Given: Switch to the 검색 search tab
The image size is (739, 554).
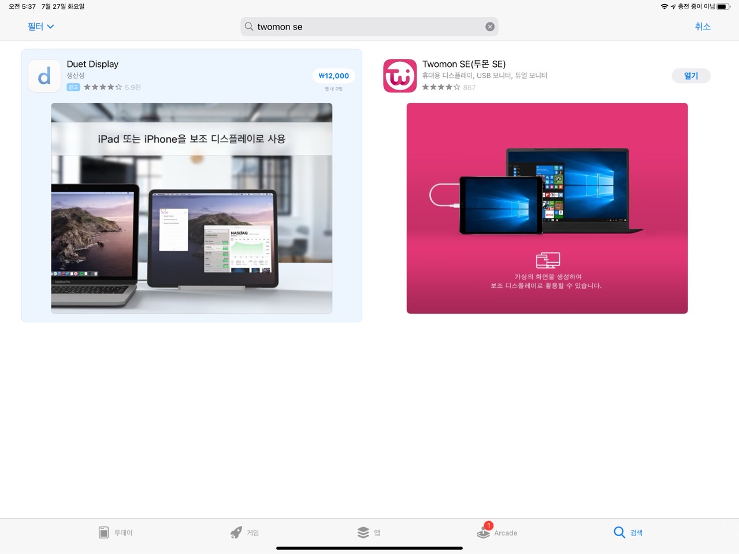Looking at the screenshot, I should coord(628,533).
